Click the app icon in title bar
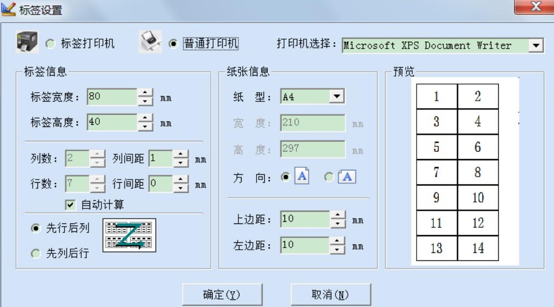 point(8,9)
